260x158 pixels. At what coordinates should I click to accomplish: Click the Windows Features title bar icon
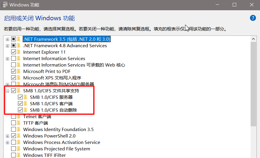coord(5,5)
